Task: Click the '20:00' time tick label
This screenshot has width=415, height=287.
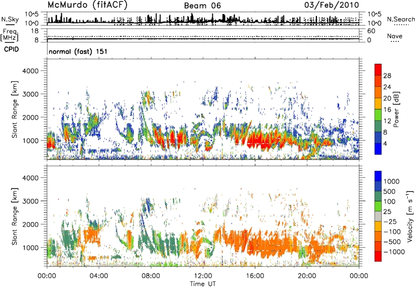Action: 307,276
